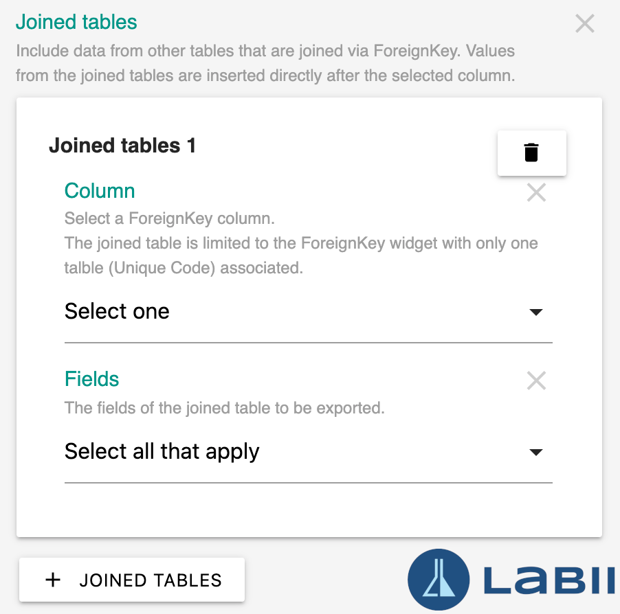Screen dimensions: 620x614
Task: Click the 'Joined tables 1' card title
Action: [x=122, y=146]
